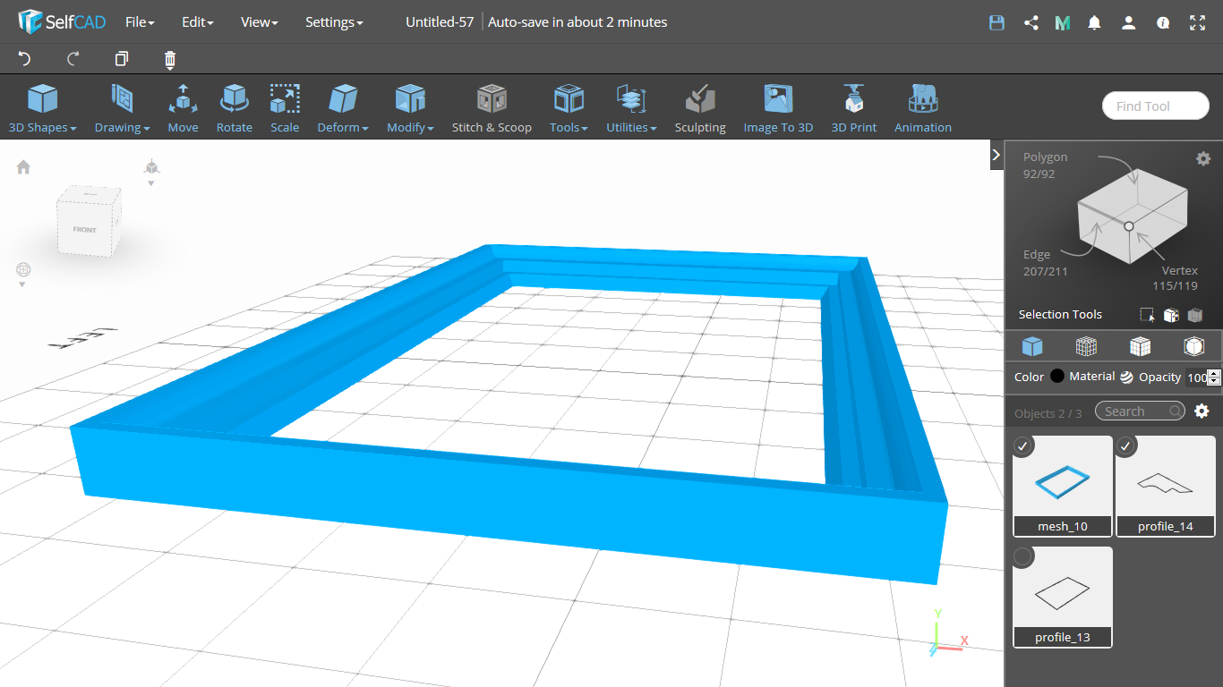Open the 3D Shapes tool menu
Viewport: 1223px width, 687px height.
[x=42, y=108]
